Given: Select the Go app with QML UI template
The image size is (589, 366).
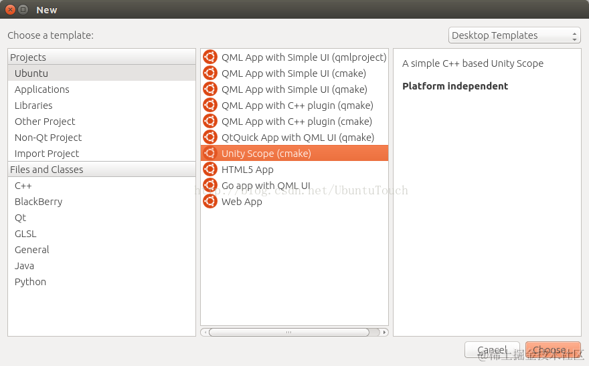Looking at the screenshot, I should pos(294,186).
